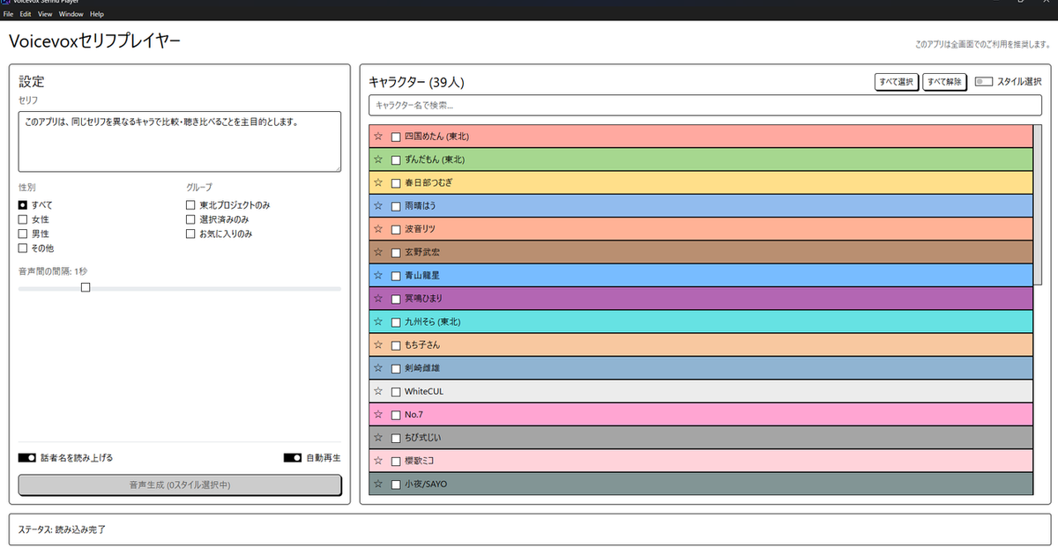Tick the WhiteCUL checkbox
This screenshot has height=555, width=1058.
(396, 391)
